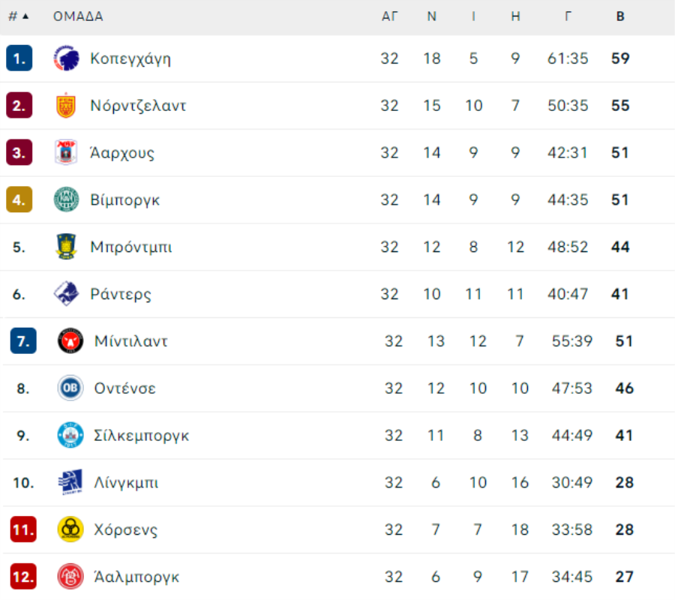Click the Μπρόντμπι club crest icon
The image size is (675, 600).
pos(66,247)
